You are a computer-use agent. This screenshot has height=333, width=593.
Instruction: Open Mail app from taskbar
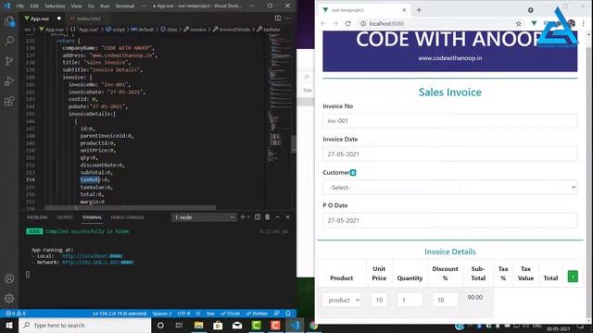pyautogui.click(x=237, y=325)
